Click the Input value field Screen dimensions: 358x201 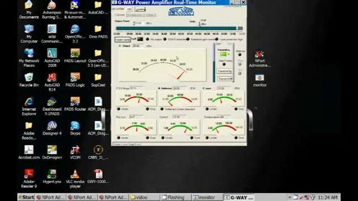coord(224,88)
